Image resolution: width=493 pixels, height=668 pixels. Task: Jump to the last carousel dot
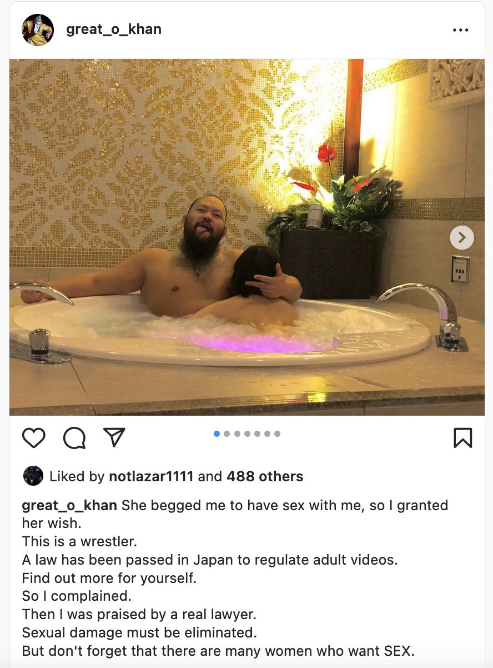(277, 433)
